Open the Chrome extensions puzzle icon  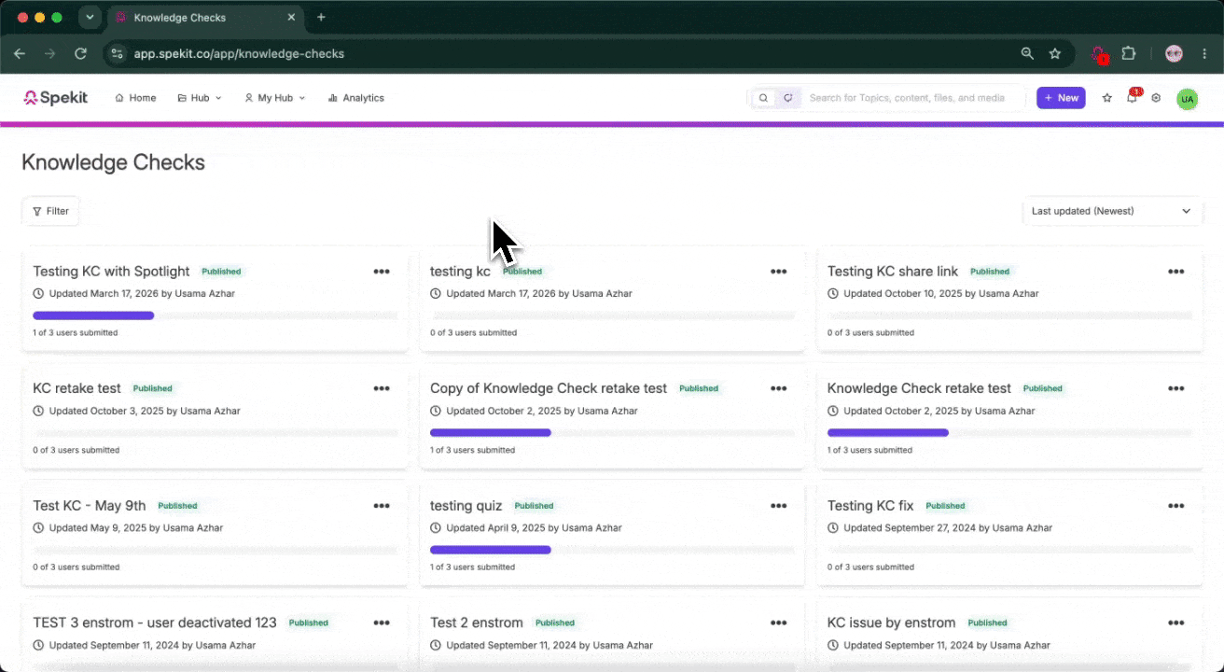[x=1128, y=53]
